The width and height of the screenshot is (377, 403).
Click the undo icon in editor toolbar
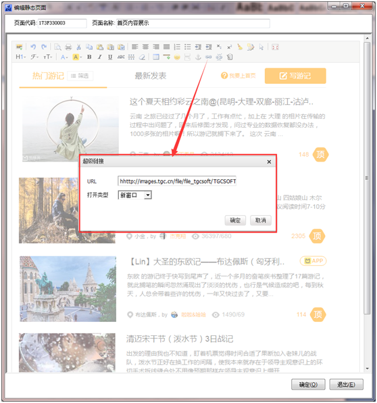tap(33, 47)
